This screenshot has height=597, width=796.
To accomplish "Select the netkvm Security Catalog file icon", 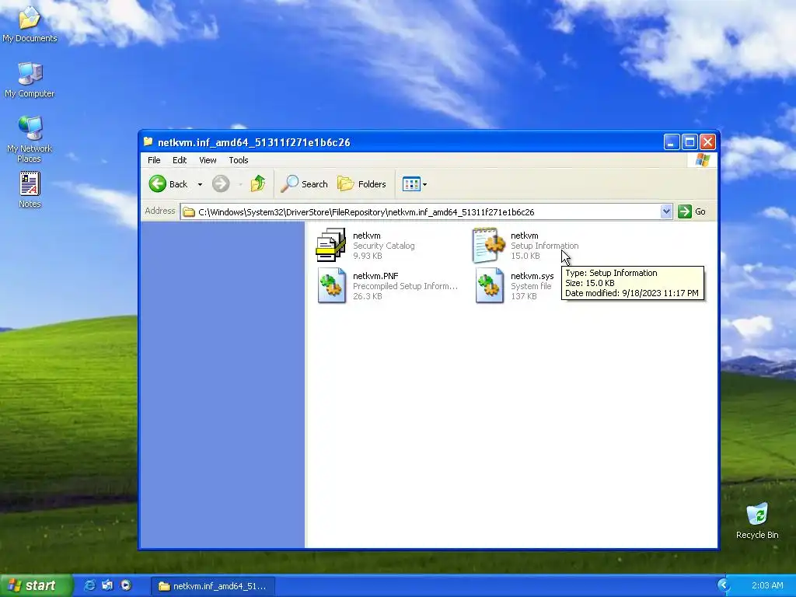I will pyautogui.click(x=331, y=245).
